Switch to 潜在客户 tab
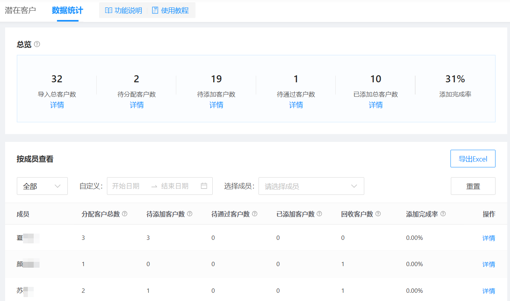Screen dimensions: 510x301 click(x=20, y=10)
